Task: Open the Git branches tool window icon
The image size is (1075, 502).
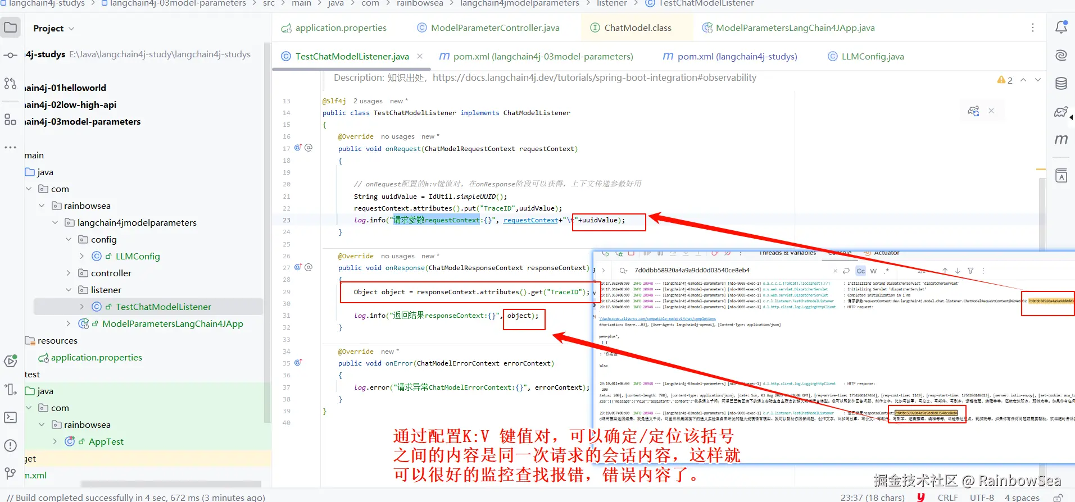Action: 11,473
